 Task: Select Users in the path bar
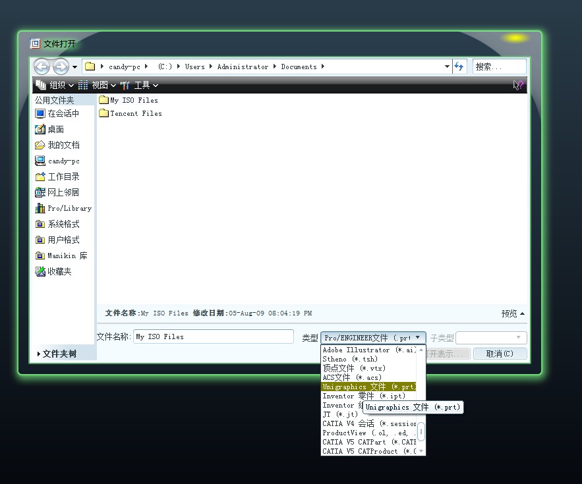[x=194, y=67]
